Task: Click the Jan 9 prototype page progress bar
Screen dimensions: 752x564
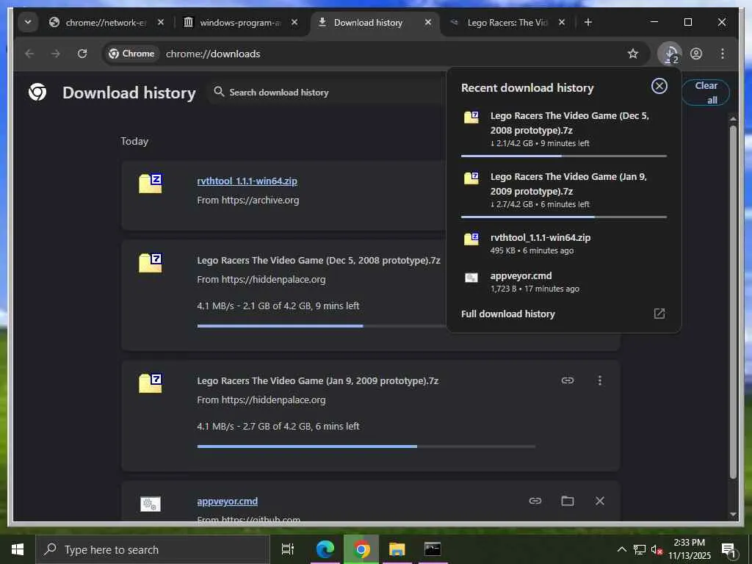Action: point(366,446)
